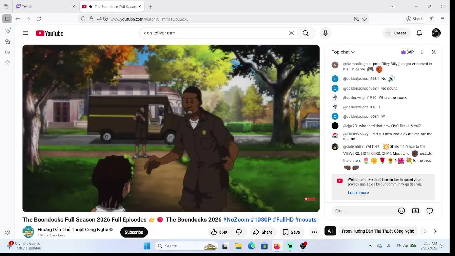
Task: Clear the search text with X
Action: [291, 33]
